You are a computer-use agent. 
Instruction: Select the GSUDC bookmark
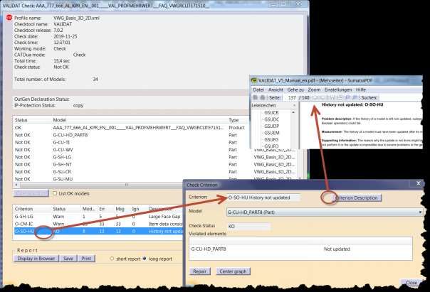point(271,119)
